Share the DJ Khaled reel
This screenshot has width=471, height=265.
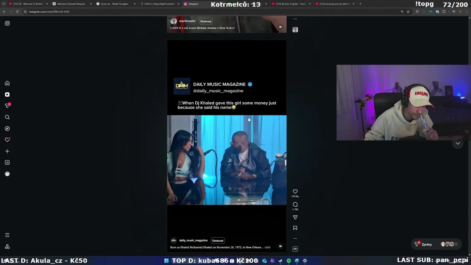coord(295,218)
